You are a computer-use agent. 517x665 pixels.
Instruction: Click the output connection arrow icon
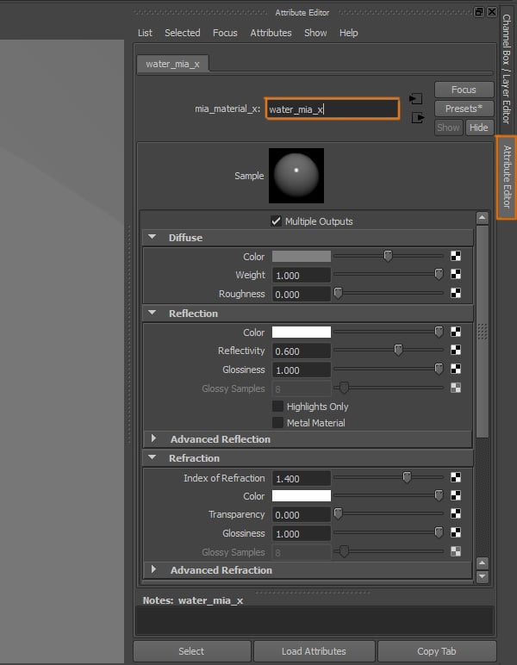tap(418, 117)
